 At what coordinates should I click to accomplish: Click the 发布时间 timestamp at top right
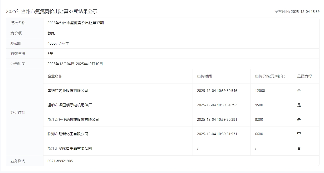pyautogui.click(x=297, y=12)
